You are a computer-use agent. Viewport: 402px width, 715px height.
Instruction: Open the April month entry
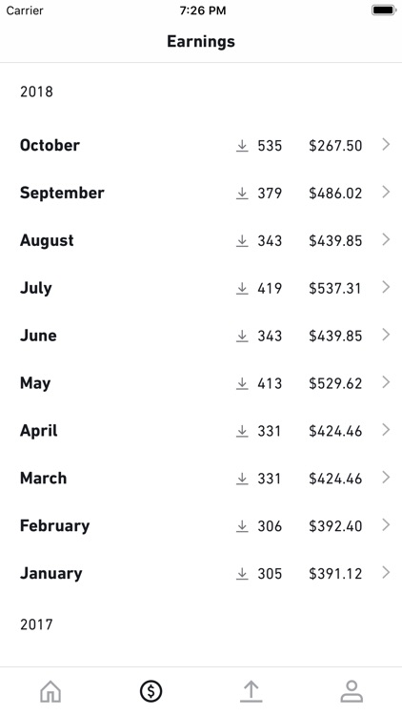[x=201, y=431]
